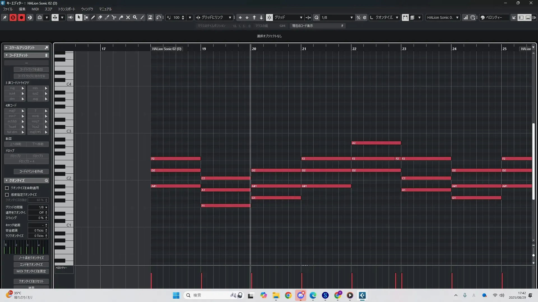
Task: Select the Zoom magnifier tool
Action: tap(135, 17)
